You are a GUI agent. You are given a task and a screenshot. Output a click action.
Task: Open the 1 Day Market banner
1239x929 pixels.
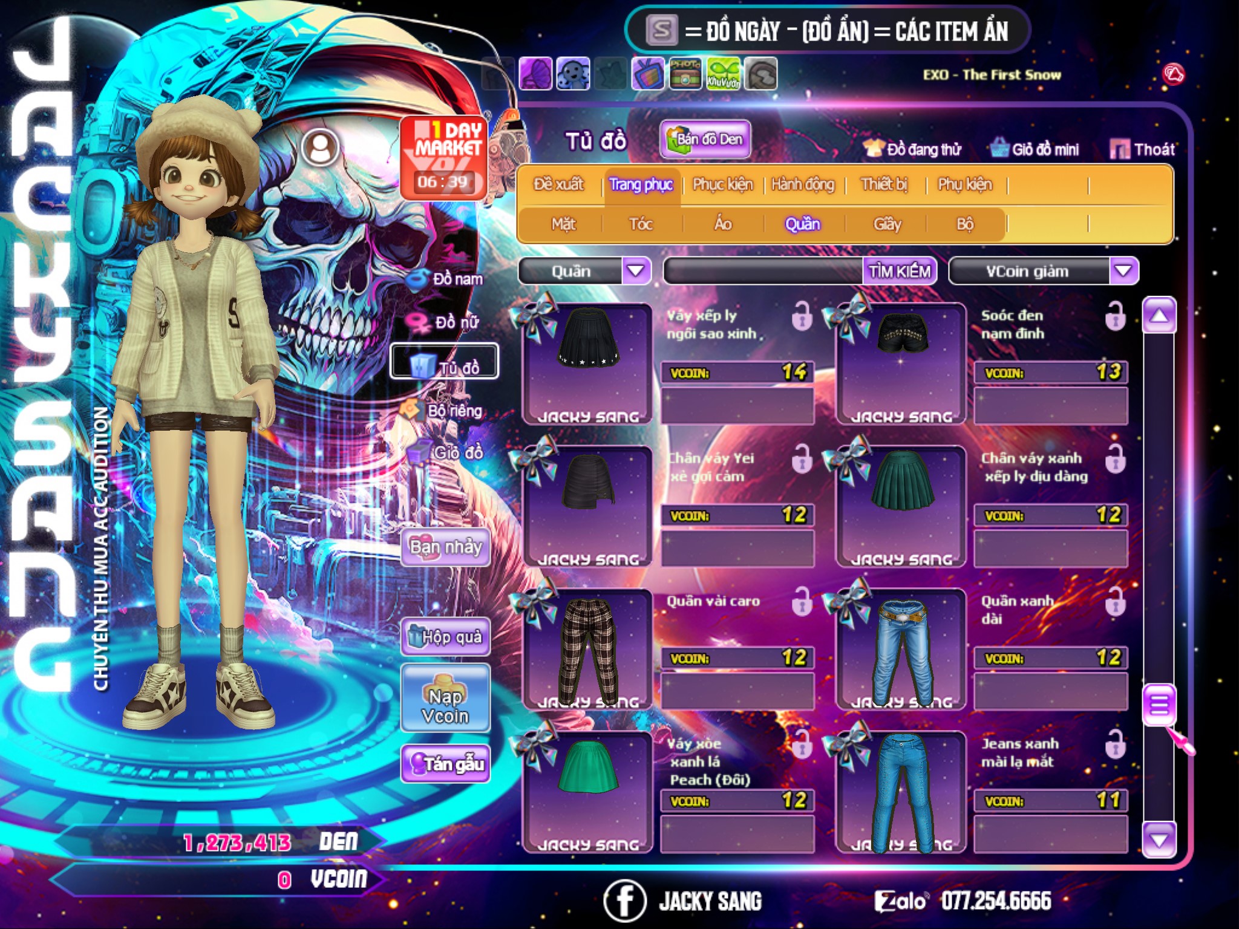(x=443, y=157)
